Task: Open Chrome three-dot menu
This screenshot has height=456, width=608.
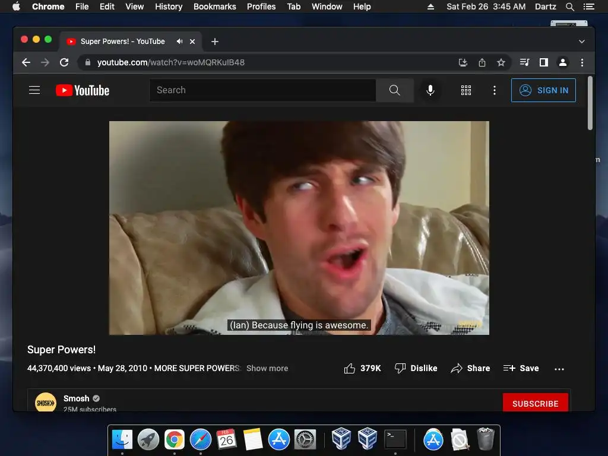Action: point(582,62)
